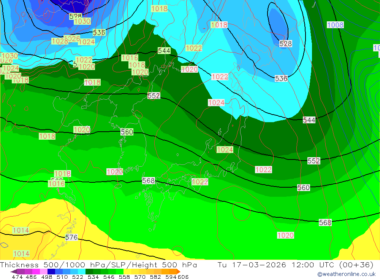Click the '12:00 UTC' time text
Image resolution: width=380 pixels, height=279 pixels.
(x=313, y=265)
